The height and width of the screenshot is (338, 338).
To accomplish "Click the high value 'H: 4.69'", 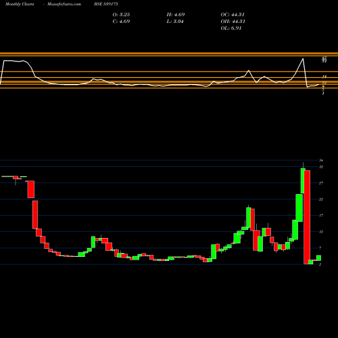I will [176, 15].
